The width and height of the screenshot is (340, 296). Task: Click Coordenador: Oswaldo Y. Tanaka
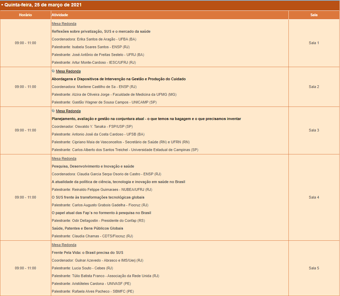coord(92,126)
